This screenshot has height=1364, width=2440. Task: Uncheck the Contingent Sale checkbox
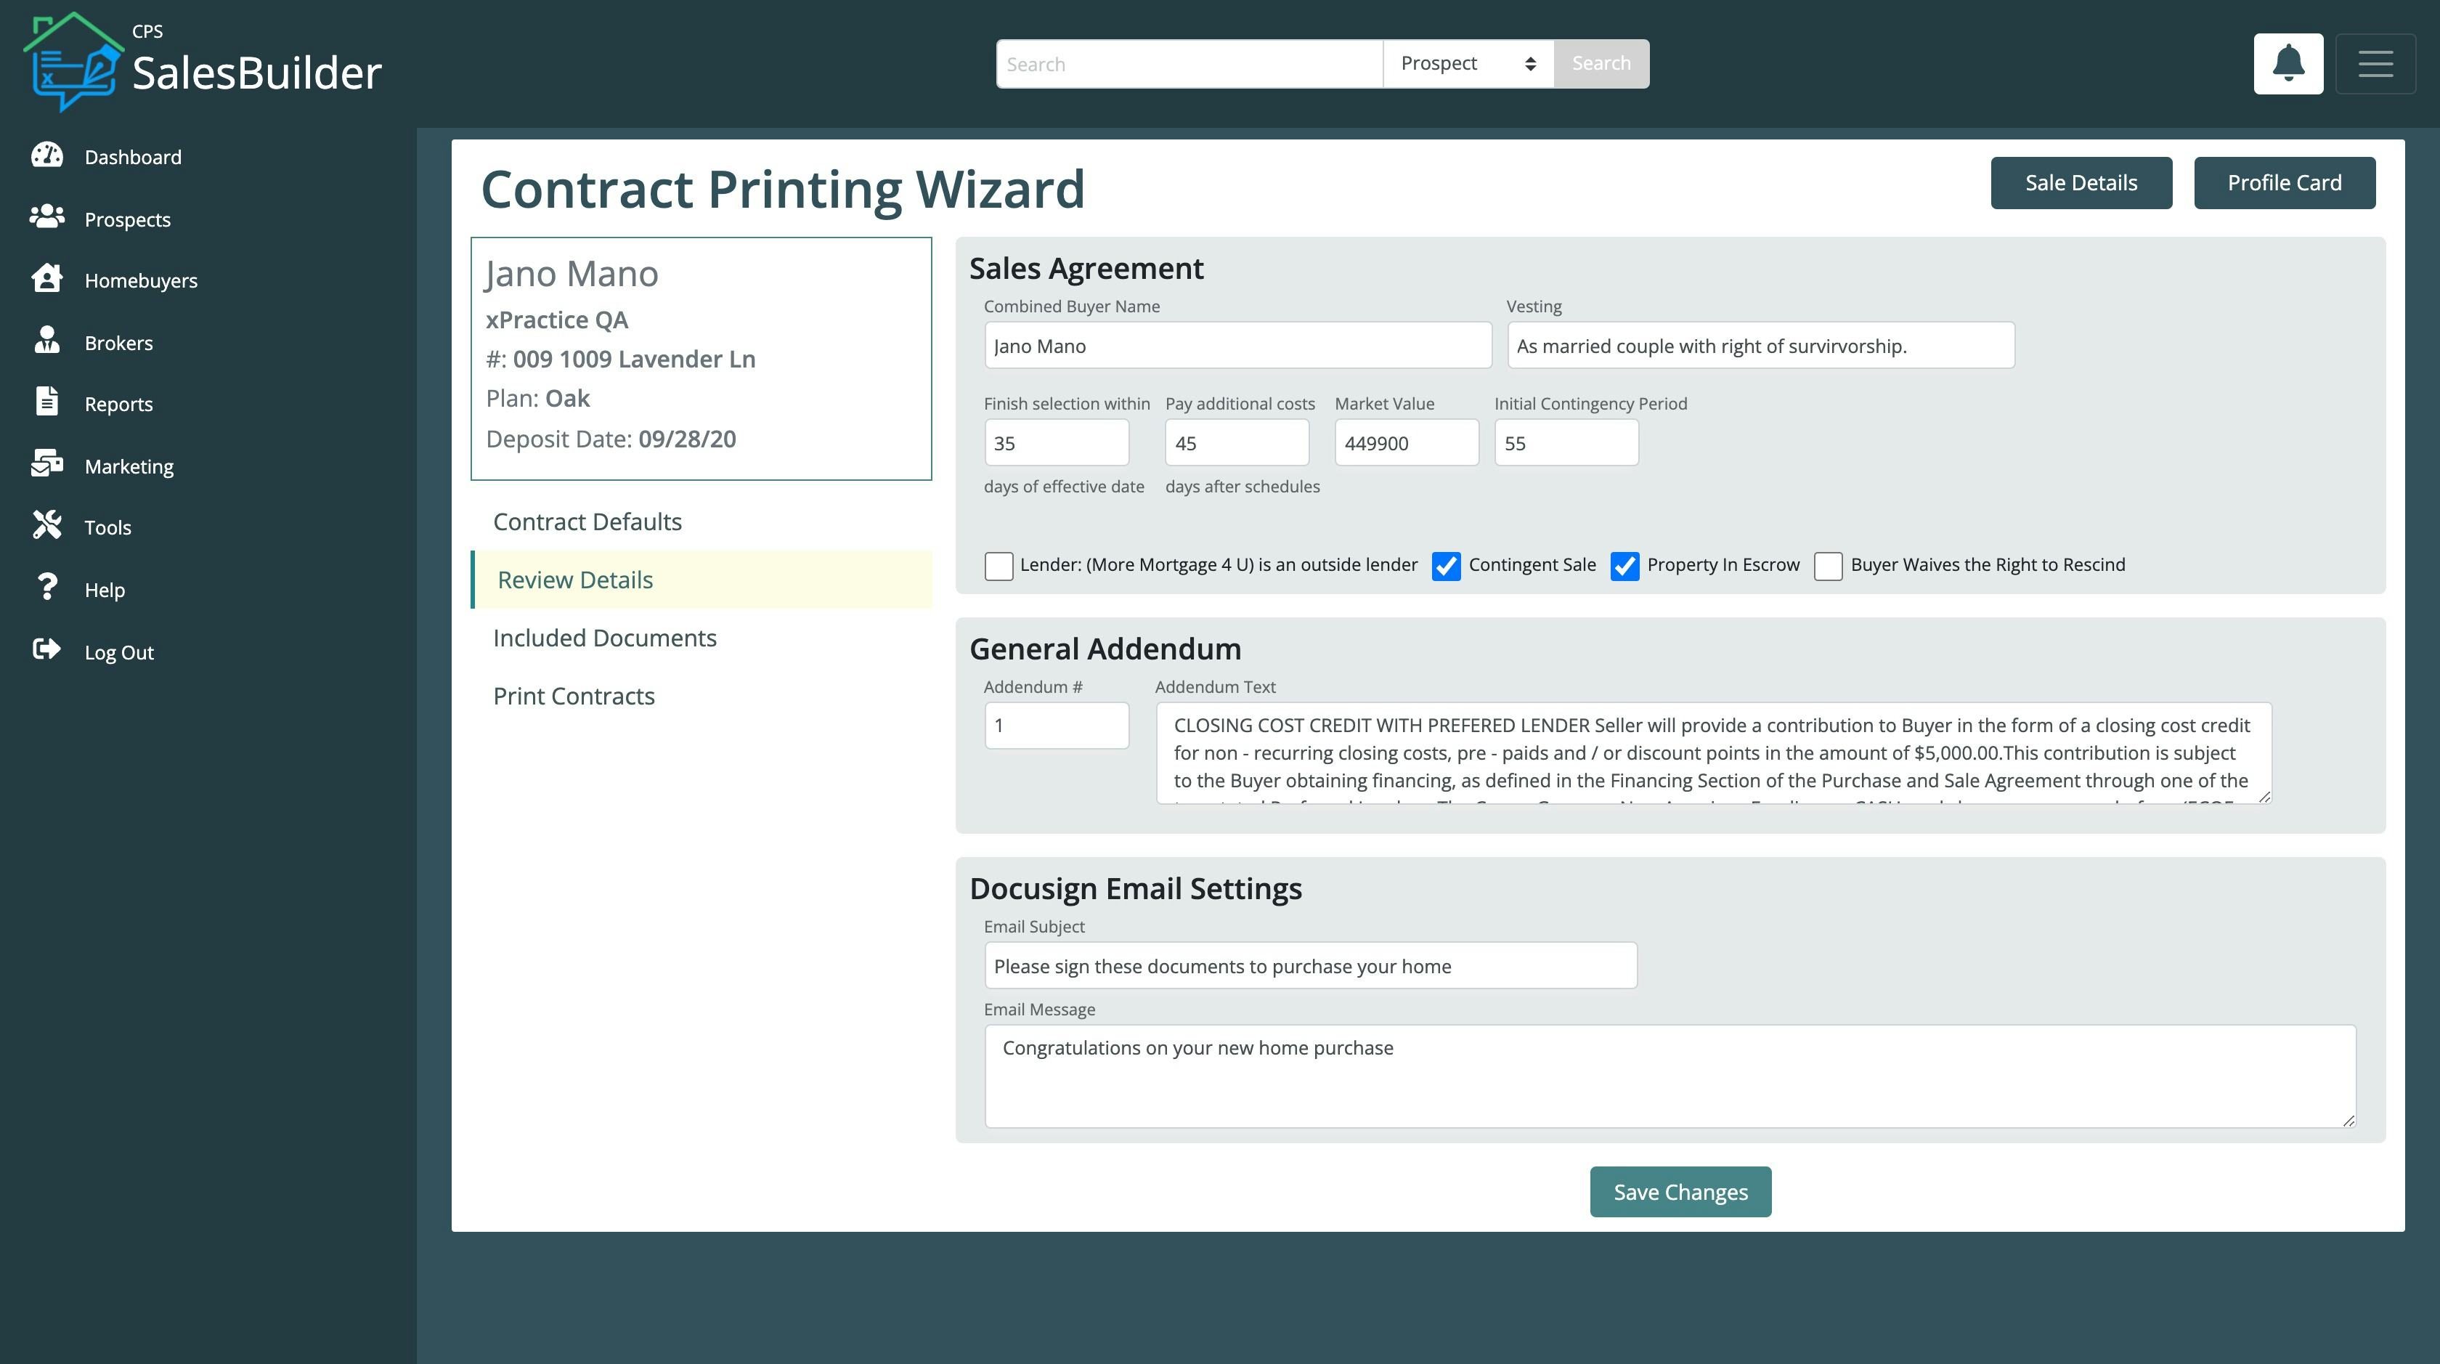tap(1445, 566)
